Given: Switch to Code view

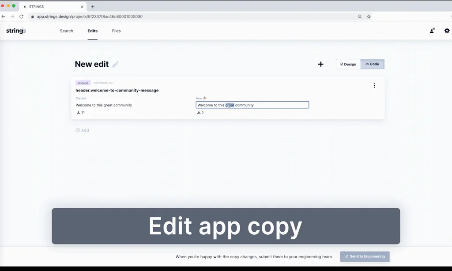Looking at the screenshot, I should click(x=373, y=64).
